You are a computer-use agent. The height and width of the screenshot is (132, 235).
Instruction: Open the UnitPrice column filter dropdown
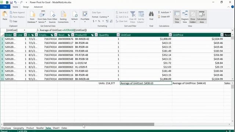(222, 35)
